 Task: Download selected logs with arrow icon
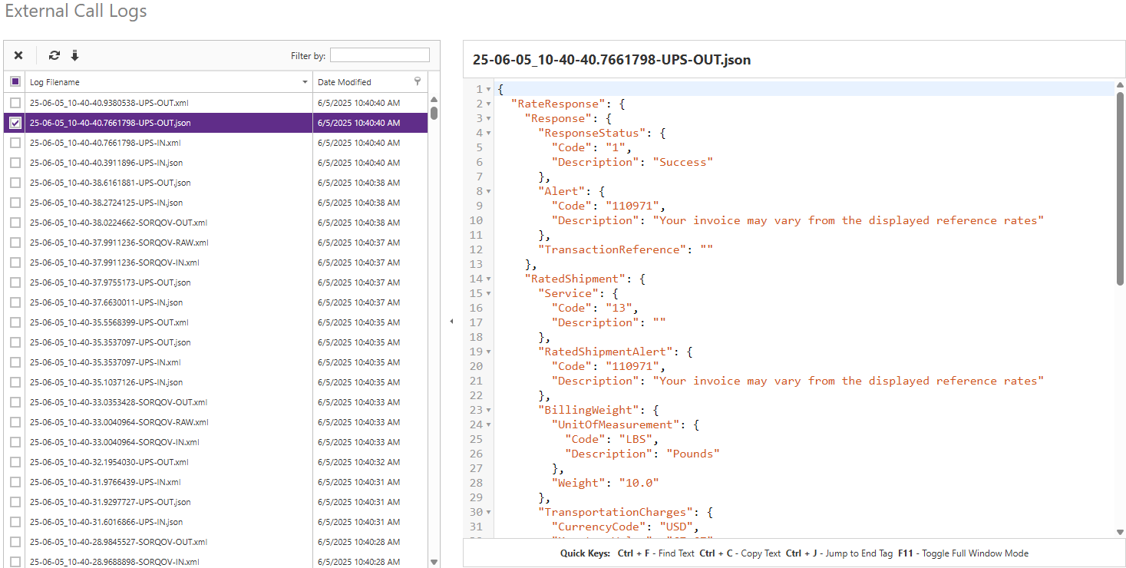coord(74,55)
